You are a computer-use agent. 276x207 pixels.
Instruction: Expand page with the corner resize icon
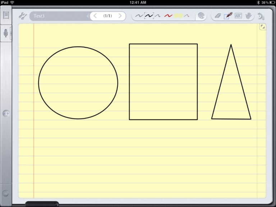pos(262,27)
